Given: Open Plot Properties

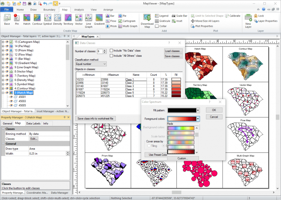Looking at the screenshot, I should click(x=202, y=26).
